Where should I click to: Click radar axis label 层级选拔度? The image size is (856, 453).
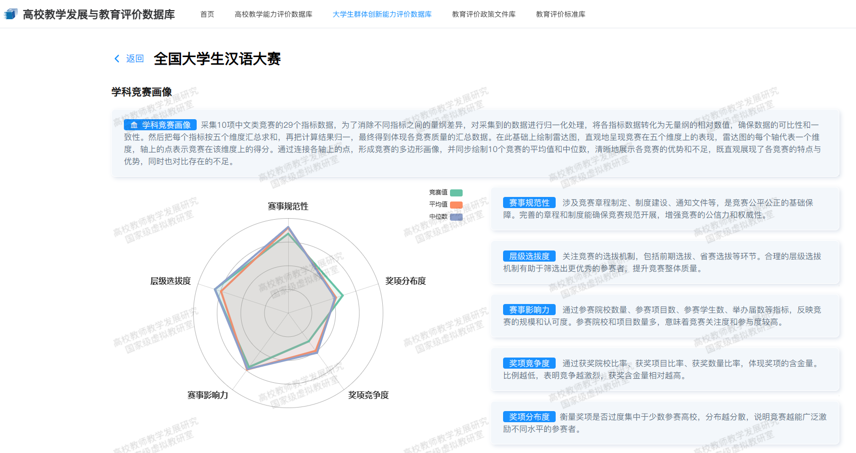pos(170,281)
